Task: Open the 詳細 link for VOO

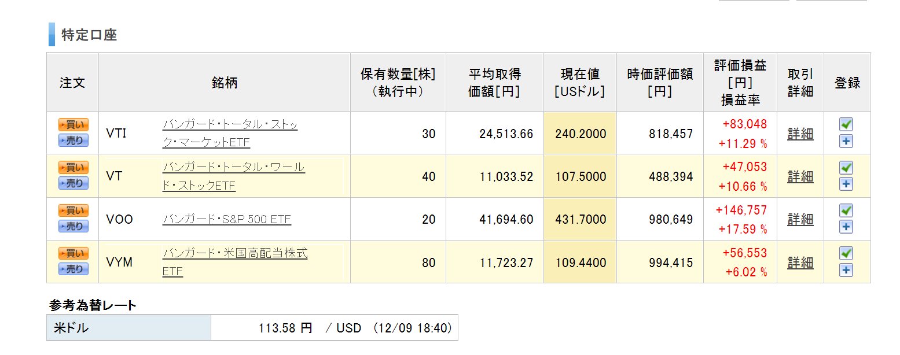Action: point(800,220)
